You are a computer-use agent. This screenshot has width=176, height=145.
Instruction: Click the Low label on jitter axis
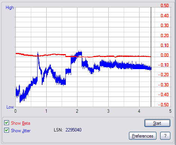pos(10,107)
